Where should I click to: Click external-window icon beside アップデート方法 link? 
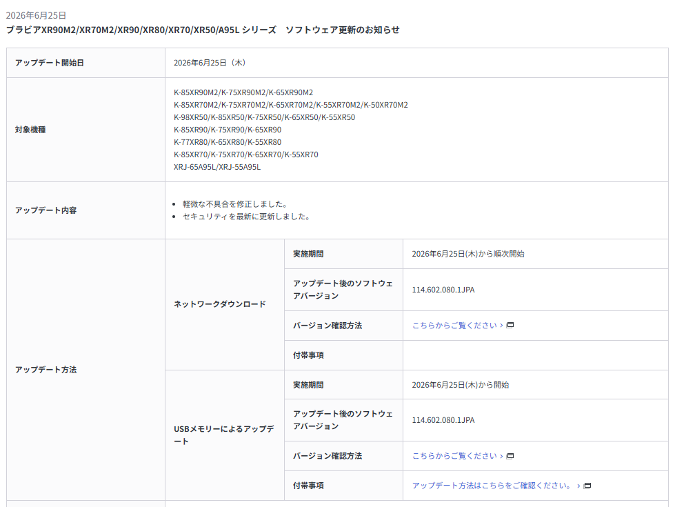click(587, 486)
